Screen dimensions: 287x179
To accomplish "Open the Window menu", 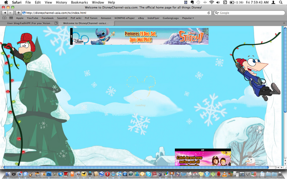I will (x=98, y=2).
